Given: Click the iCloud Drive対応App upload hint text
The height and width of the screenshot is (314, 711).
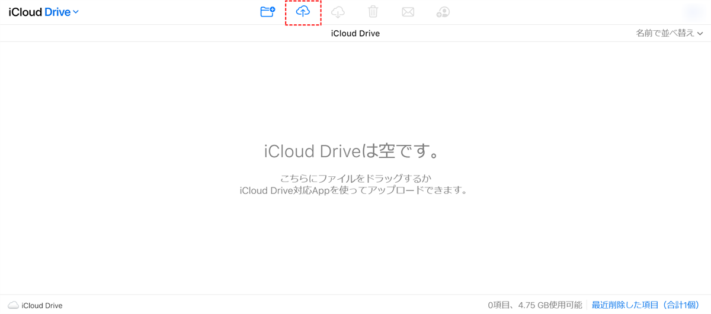Looking at the screenshot, I should (354, 190).
